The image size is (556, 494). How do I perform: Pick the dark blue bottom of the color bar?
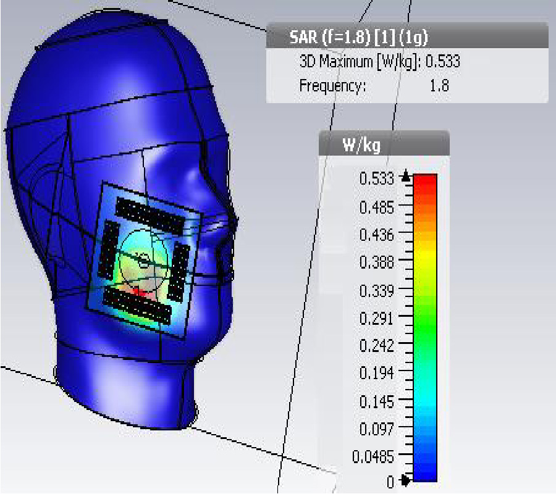tap(424, 469)
